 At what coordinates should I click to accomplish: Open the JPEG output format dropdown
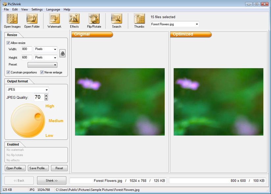(x=28, y=90)
